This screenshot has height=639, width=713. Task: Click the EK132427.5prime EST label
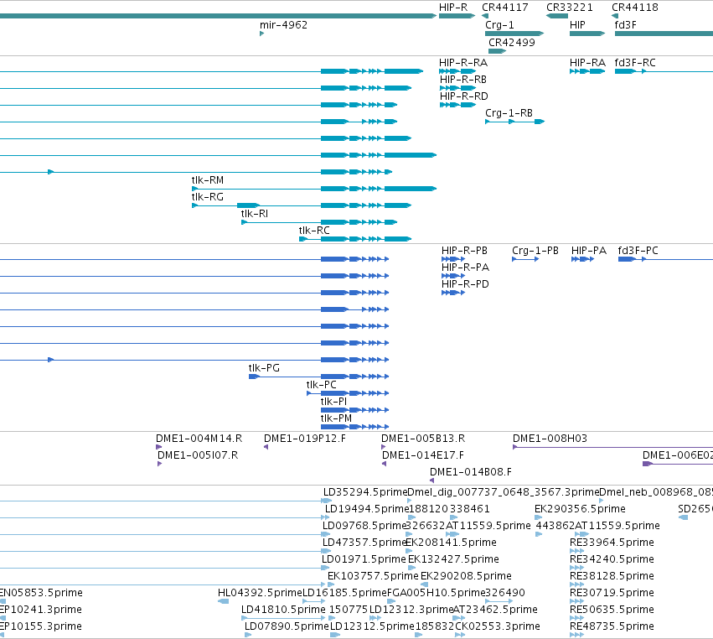[x=453, y=560]
